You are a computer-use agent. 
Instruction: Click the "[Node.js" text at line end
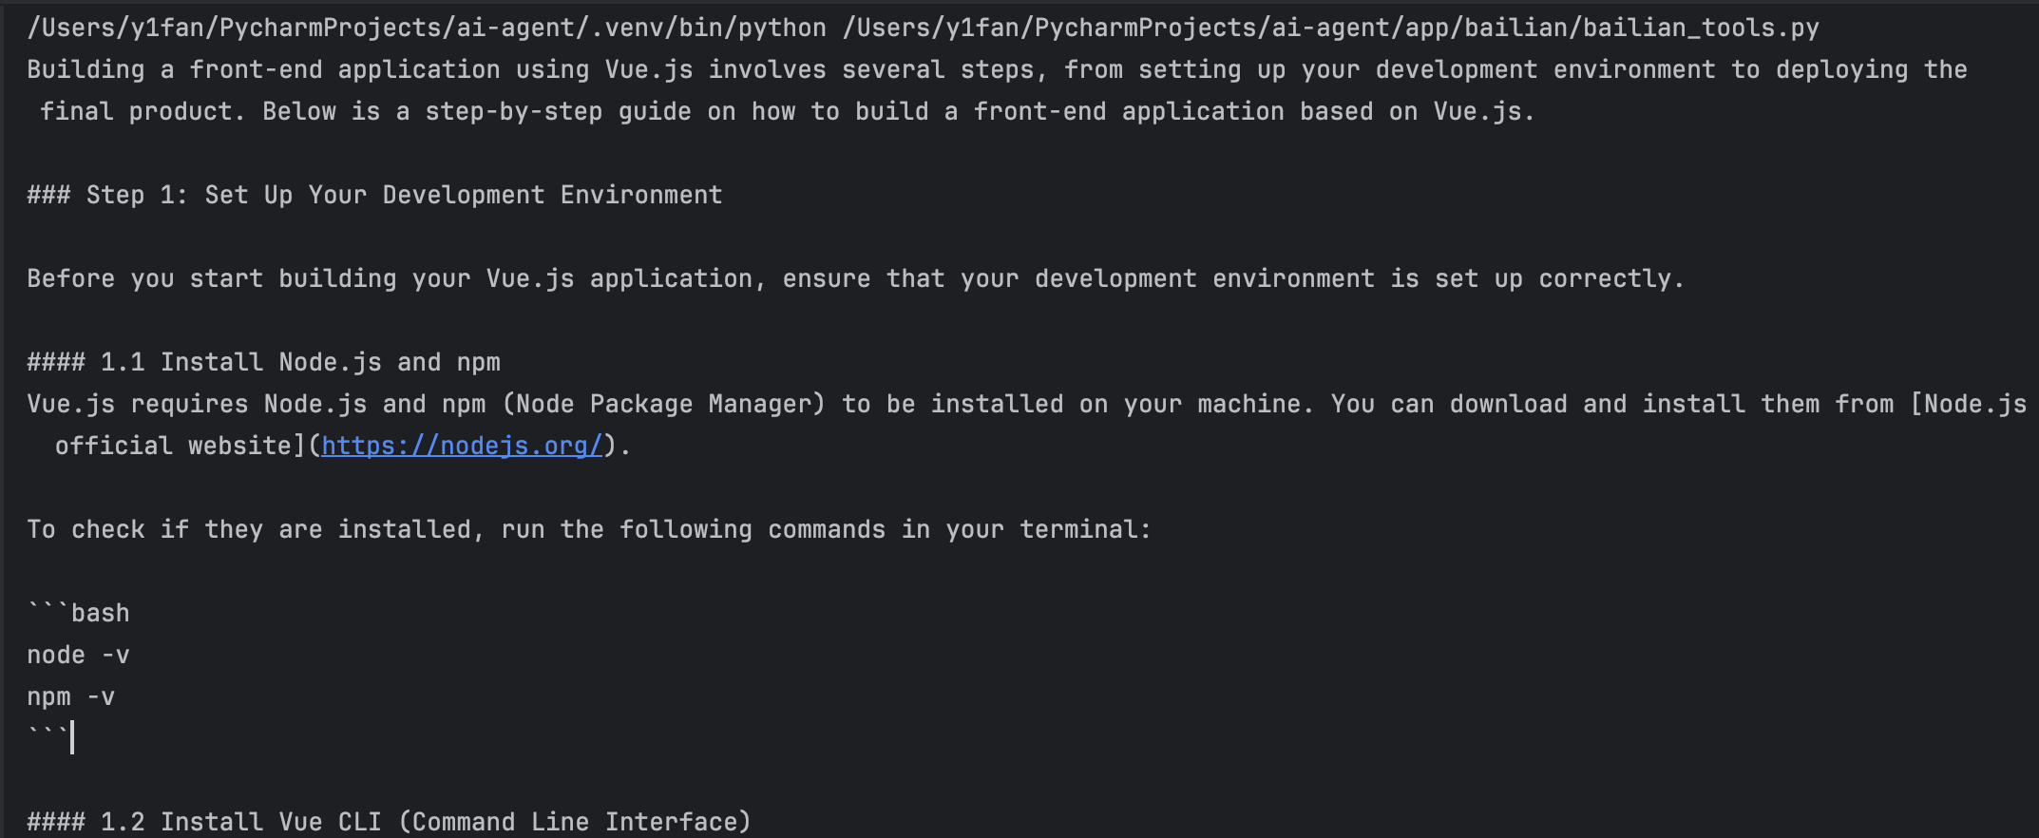click(1969, 404)
